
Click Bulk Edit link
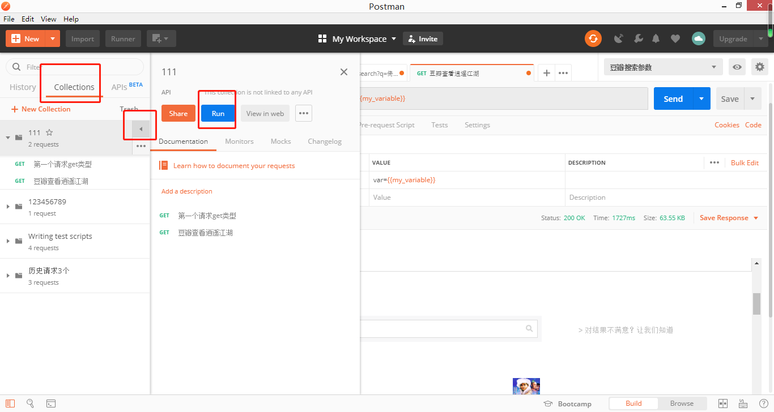[745, 162]
